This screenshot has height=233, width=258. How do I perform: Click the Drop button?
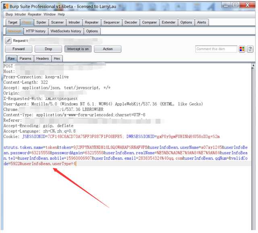48,49
